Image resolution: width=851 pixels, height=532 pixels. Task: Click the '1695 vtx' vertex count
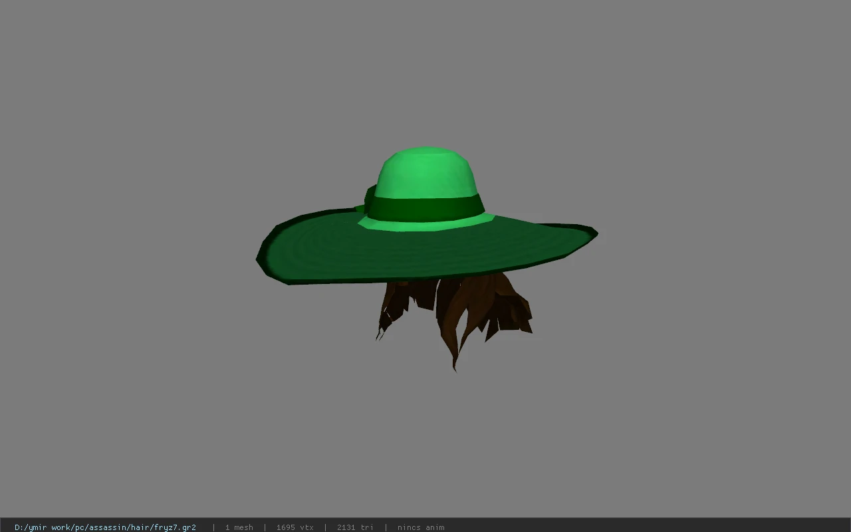pyautogui.click(x=295, y=527)
